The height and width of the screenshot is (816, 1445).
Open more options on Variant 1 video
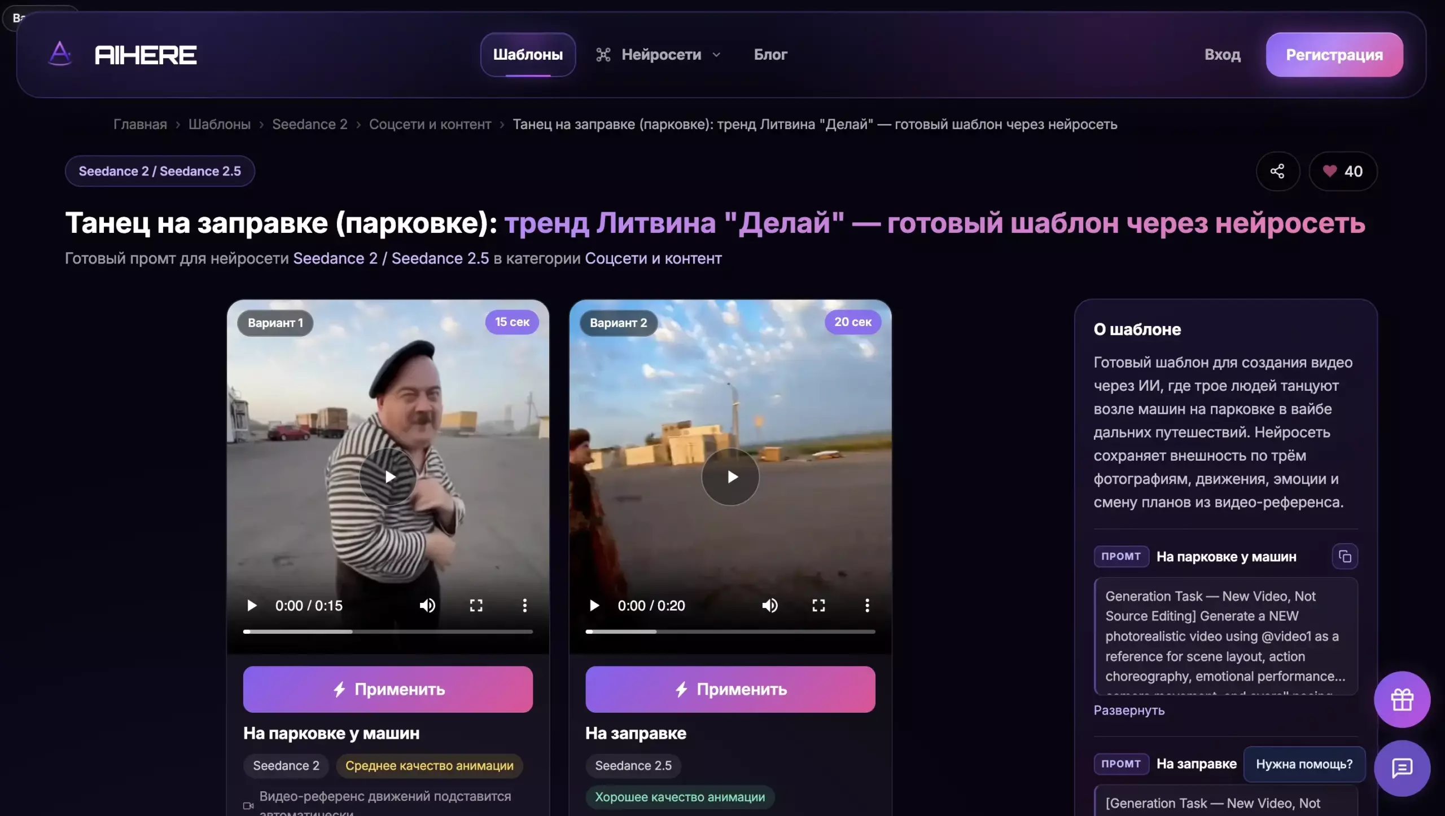[x=525, y=606]
